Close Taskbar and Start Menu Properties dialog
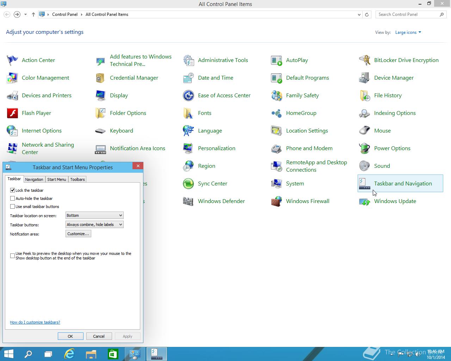Viewport: 451px width, 361px height. click(x=138, y=166)
